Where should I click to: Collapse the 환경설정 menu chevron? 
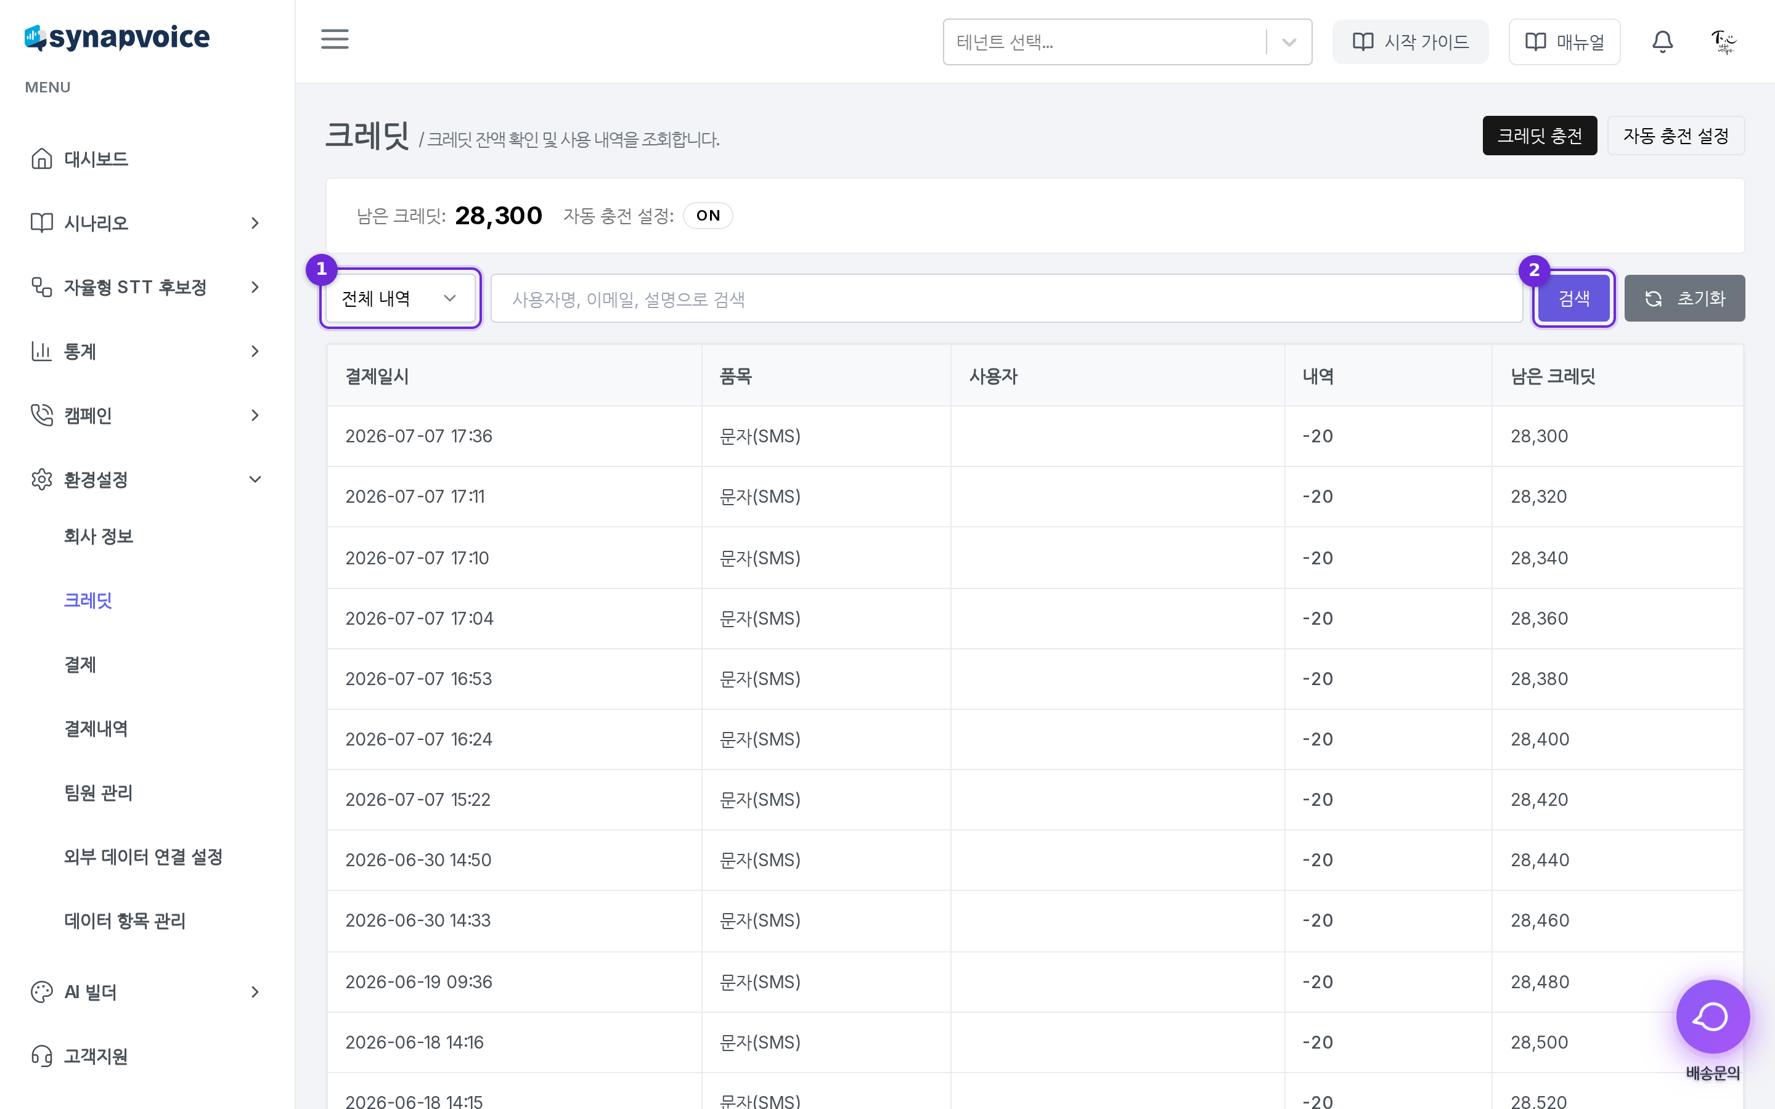click(x=255, y=479)
